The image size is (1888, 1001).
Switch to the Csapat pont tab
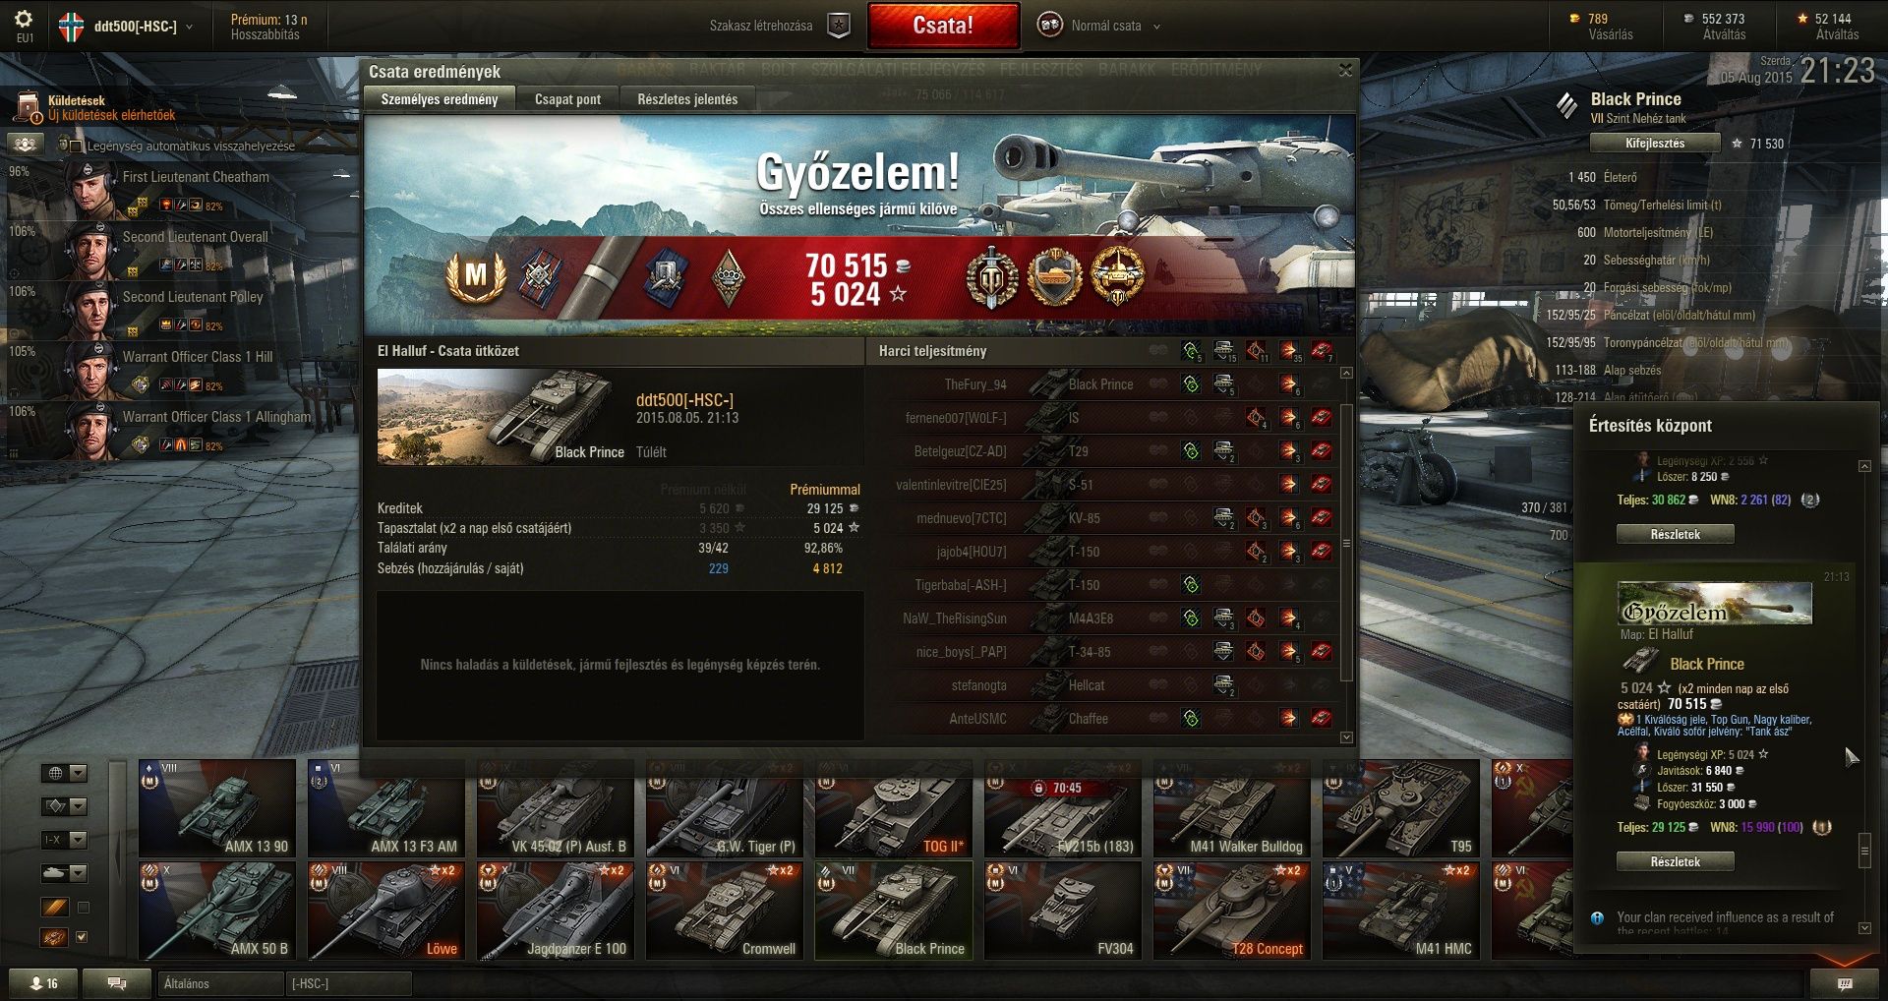pyautogui.click(x=567, y=99)
